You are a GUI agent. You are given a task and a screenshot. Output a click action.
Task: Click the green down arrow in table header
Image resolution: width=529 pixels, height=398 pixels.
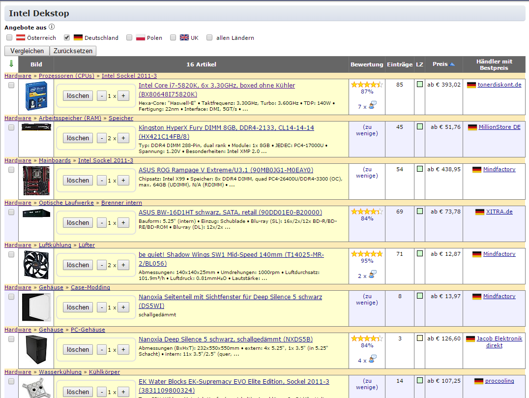tap(11, 64)
